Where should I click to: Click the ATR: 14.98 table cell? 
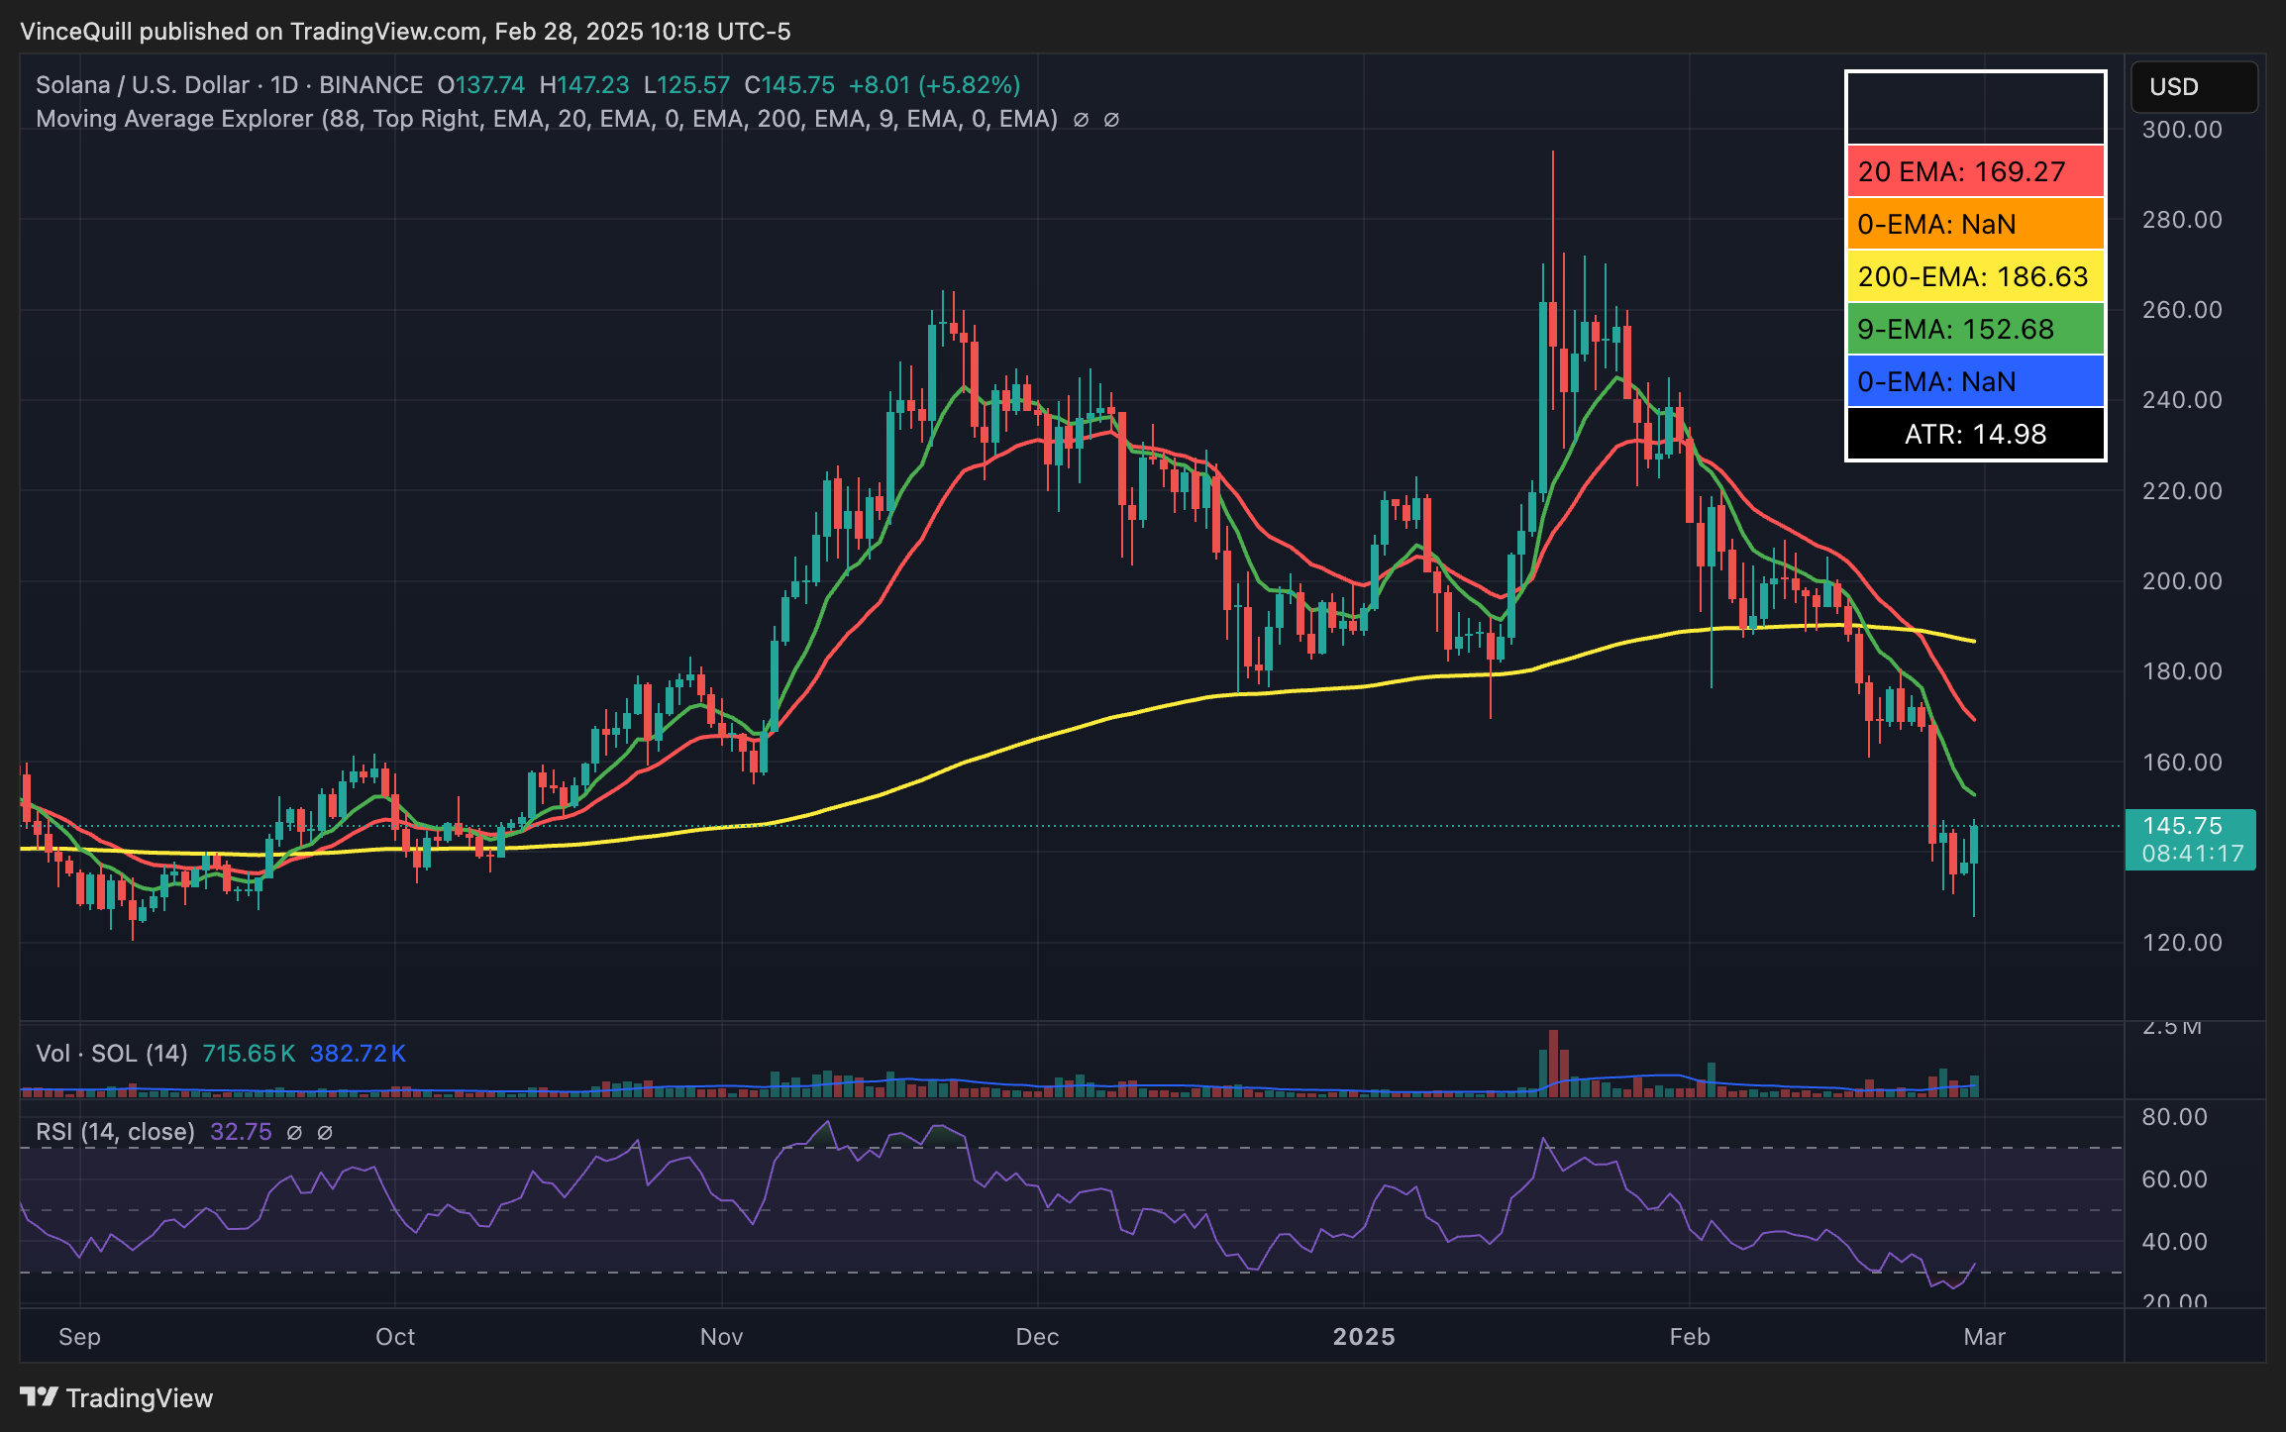(x=1975, y=434)
